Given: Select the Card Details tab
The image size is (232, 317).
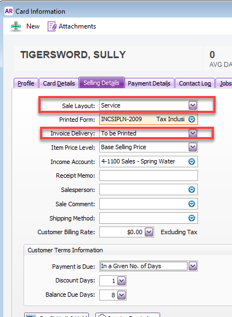Looking at the screenshot, I should (59, 83).
